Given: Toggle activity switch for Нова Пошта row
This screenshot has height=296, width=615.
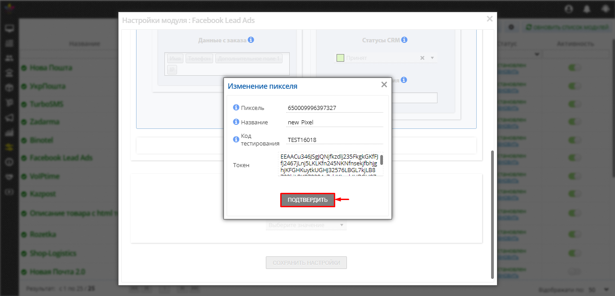Looking at the screenshot, I should pyautogui.click(x=574, y=68).
